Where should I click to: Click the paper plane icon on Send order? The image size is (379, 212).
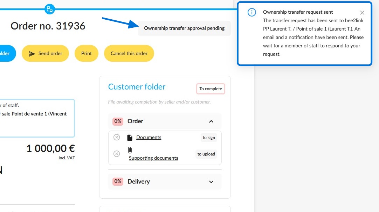click(x=32, y=54)
